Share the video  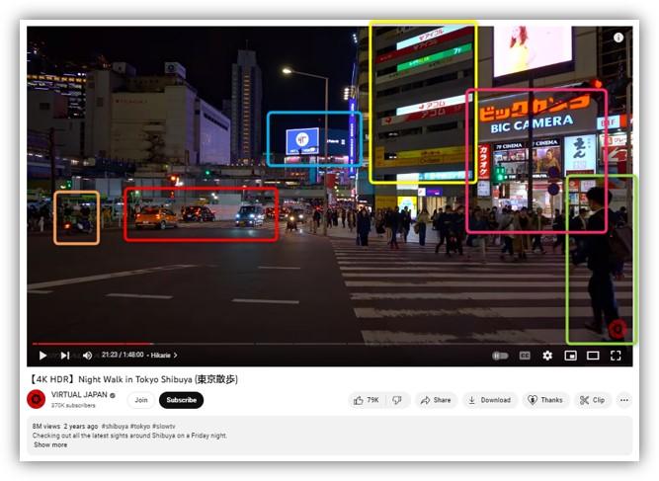(x=436, y=400)
